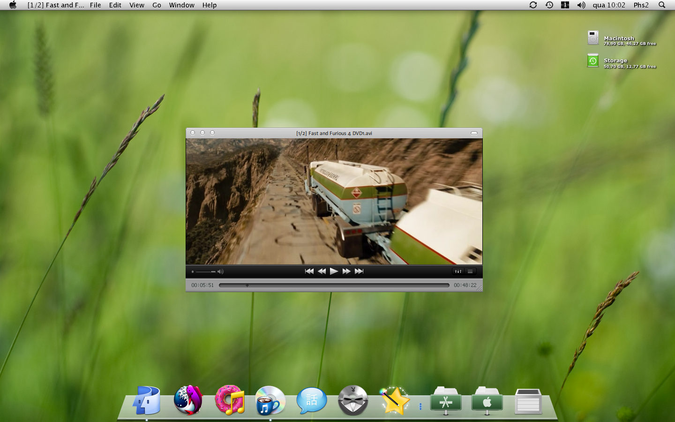Open the Trash in the Dock
The height and width of the screenshot is (422, 675).
click(x=528, y=401)
